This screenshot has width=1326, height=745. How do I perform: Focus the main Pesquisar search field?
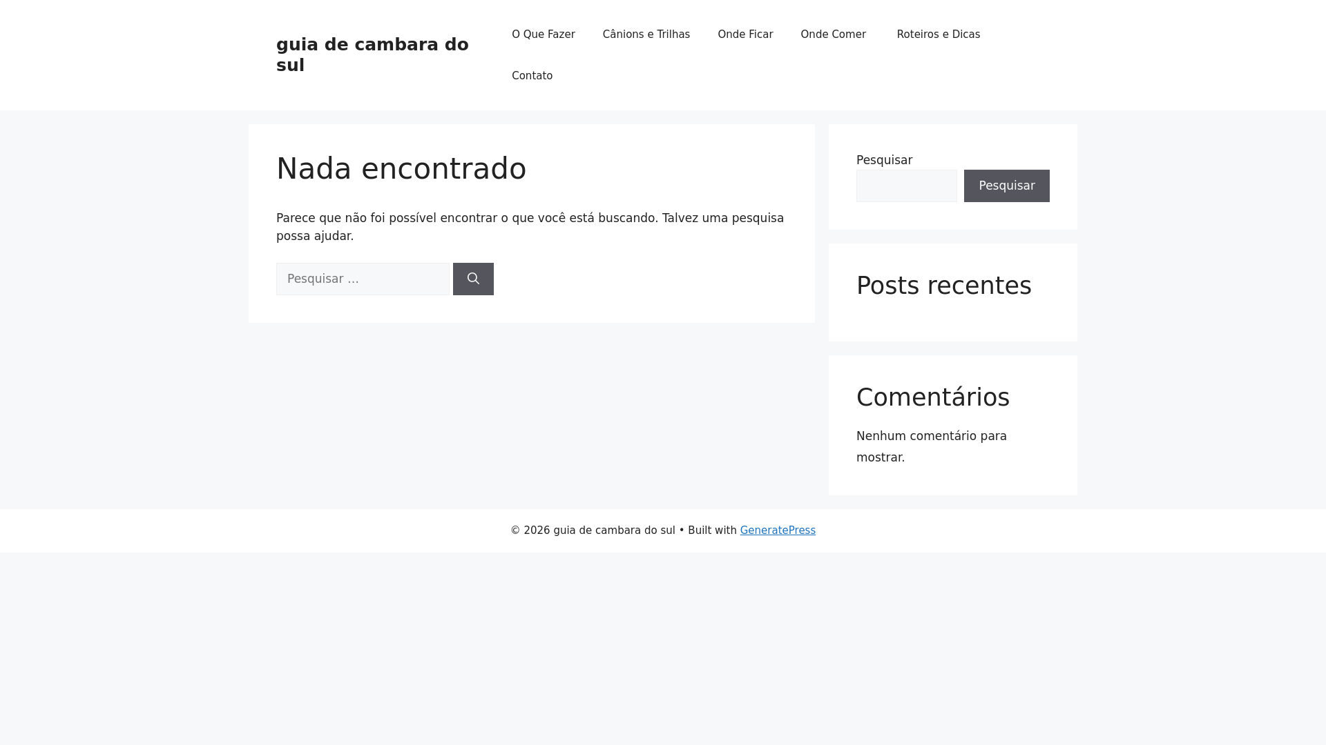(x=363, y=279)
